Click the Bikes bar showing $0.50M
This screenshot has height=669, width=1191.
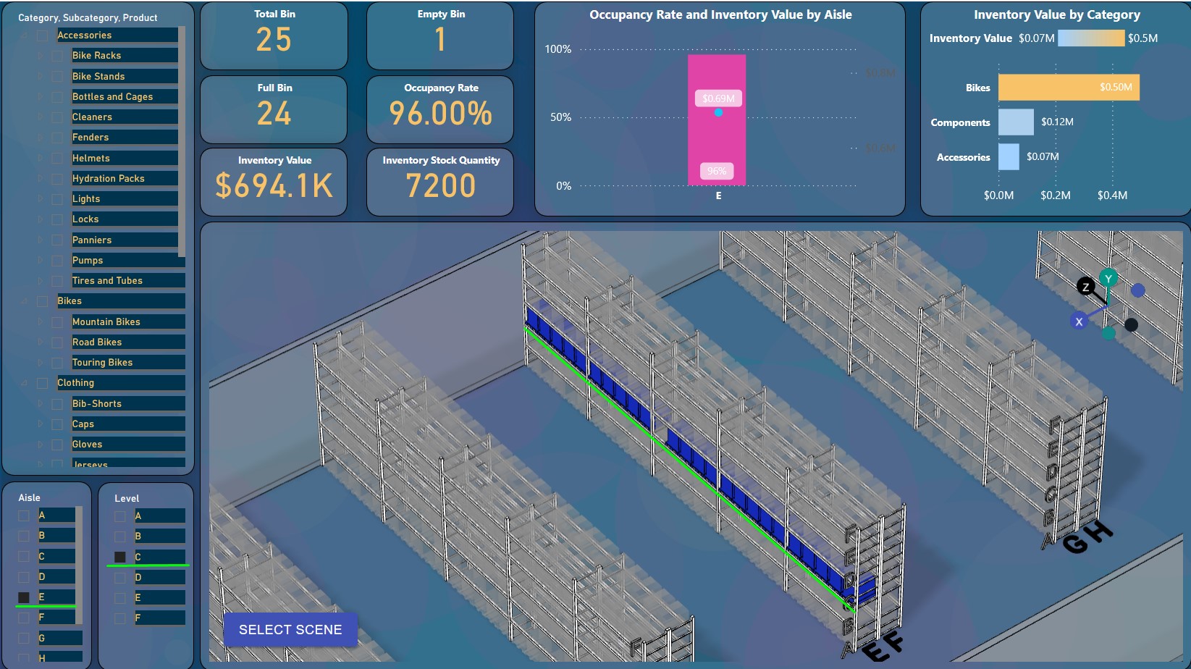pos(1068,86)
